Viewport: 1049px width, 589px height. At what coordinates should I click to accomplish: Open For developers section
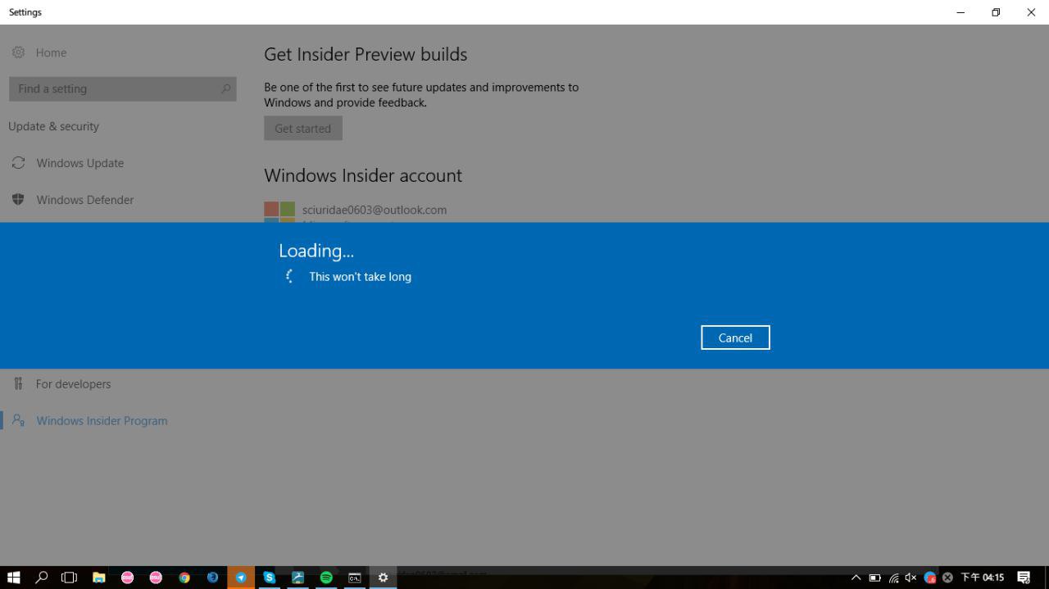[73, 383]
